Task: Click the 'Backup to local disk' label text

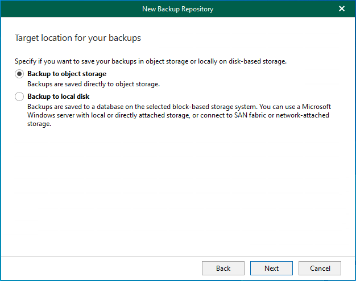Action: pos(58,97)
